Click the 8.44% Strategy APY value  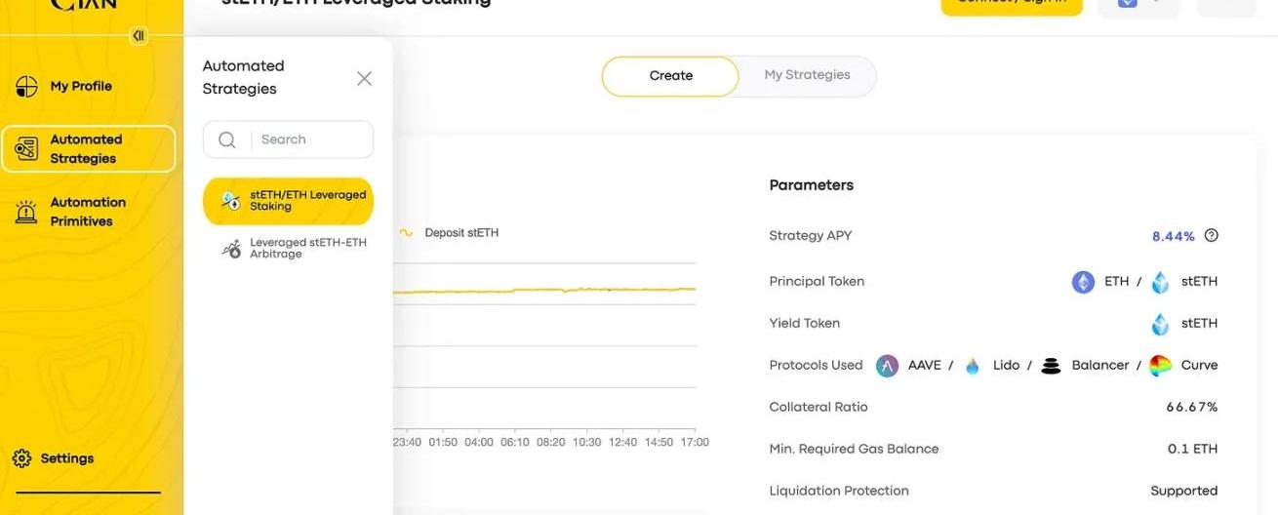(1173, 236)
